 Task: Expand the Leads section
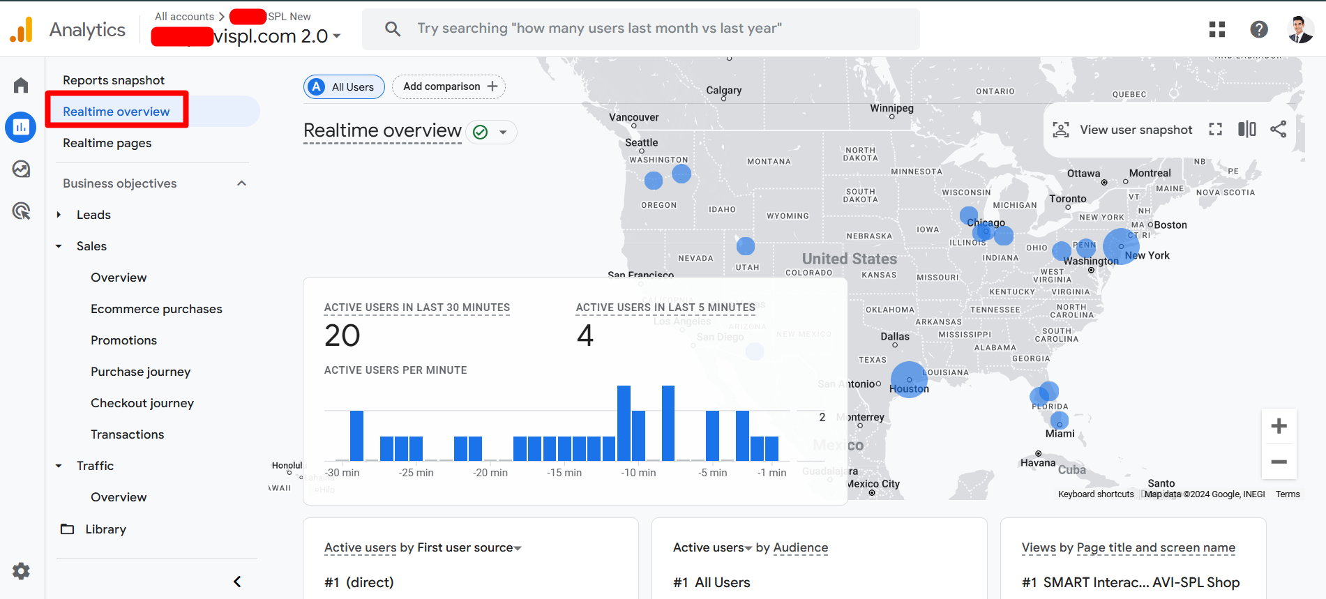point(59,215)
